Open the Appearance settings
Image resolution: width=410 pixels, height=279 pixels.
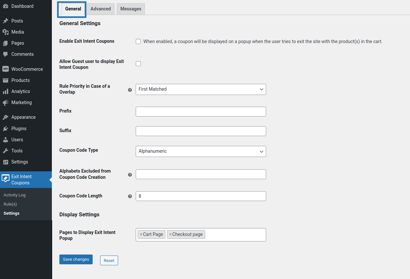(x=23, y=117)
